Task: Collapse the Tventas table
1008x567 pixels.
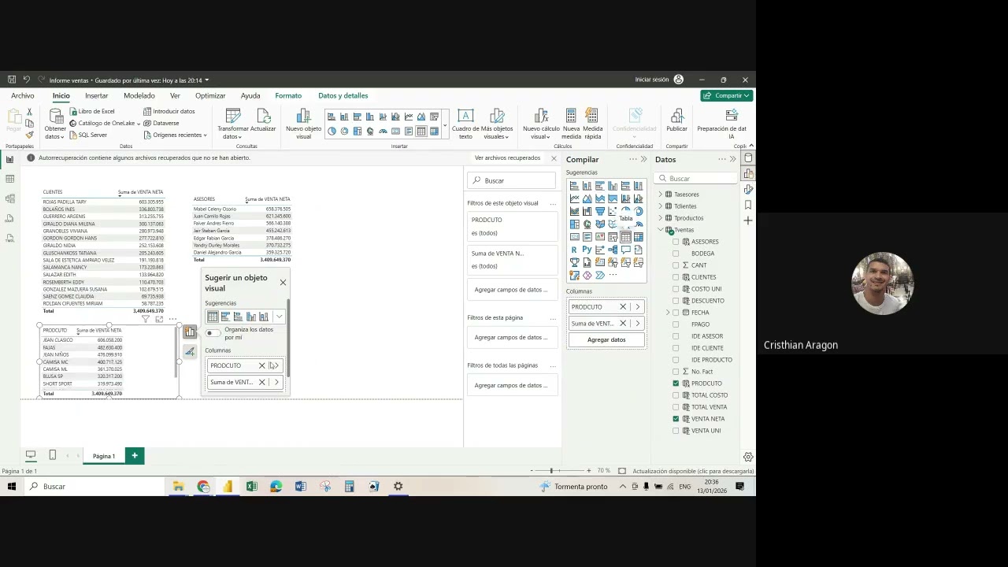Action: (660, 230)
